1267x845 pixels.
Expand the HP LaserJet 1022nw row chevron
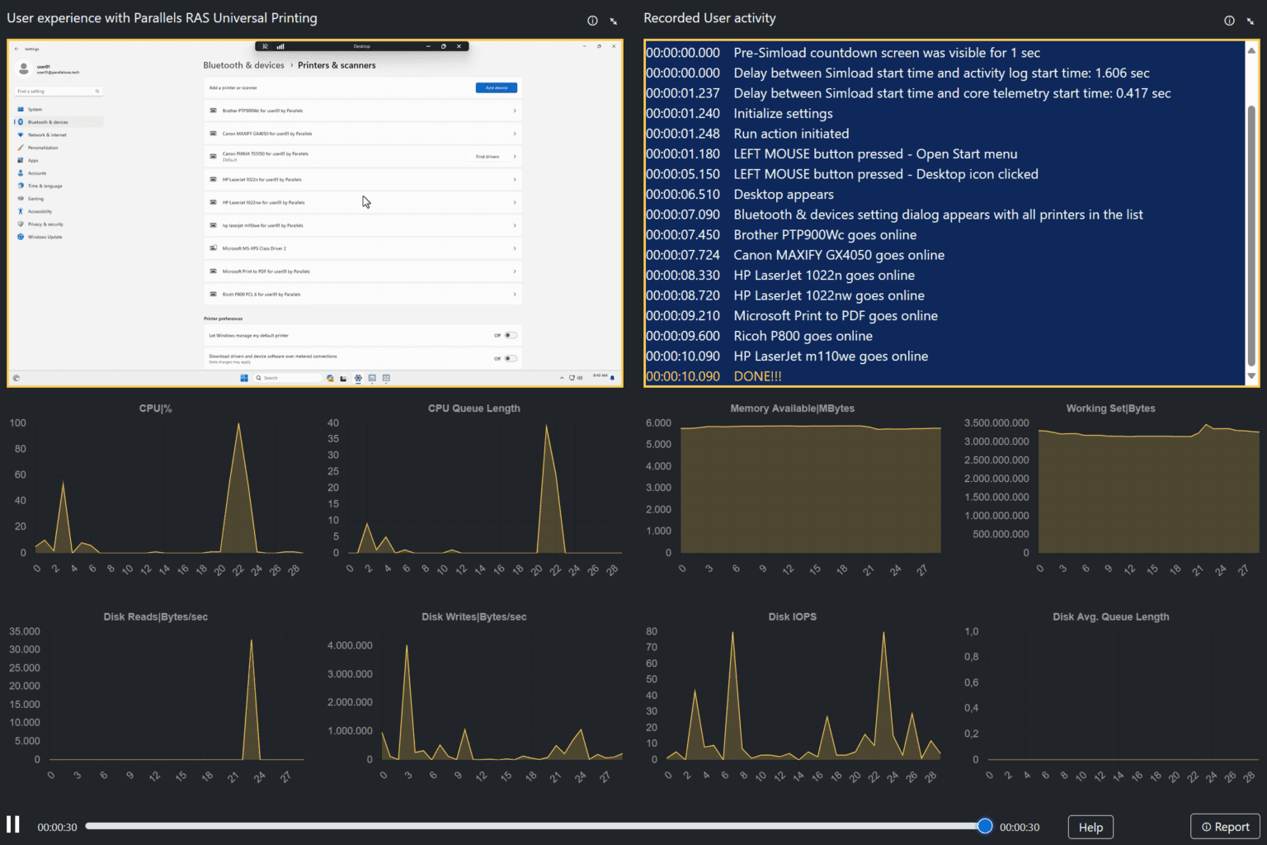pyautogui.click(x=515, y=202)
